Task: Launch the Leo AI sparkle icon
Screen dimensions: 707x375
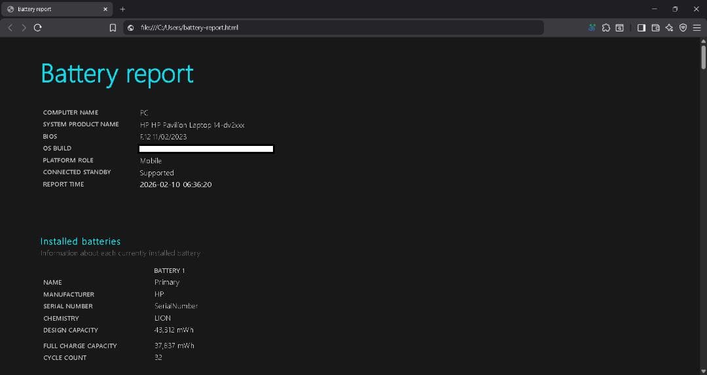Action: point(669,27)
